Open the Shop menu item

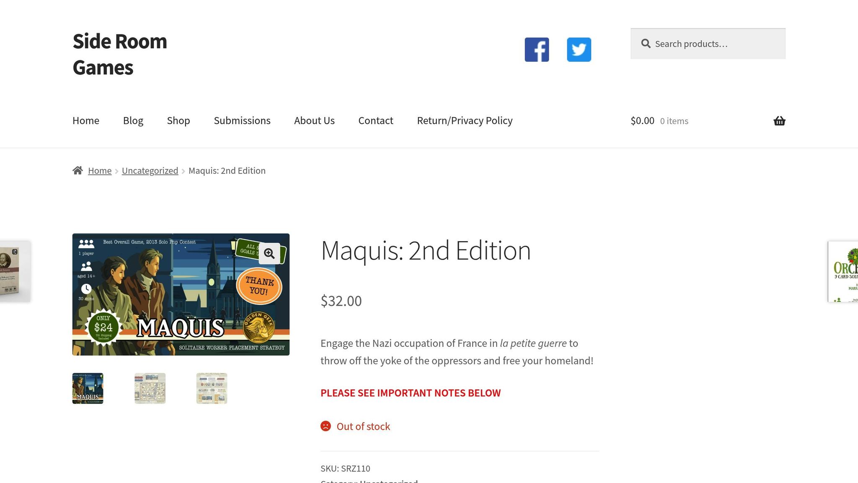click(x=178, y=121)
